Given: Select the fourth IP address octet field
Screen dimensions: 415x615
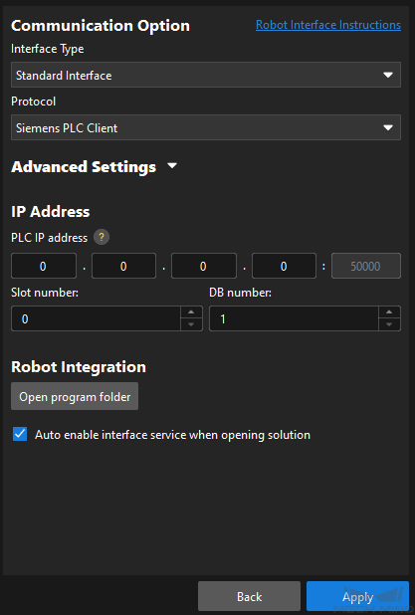Looking at the screenshot, I should [284, 266].
